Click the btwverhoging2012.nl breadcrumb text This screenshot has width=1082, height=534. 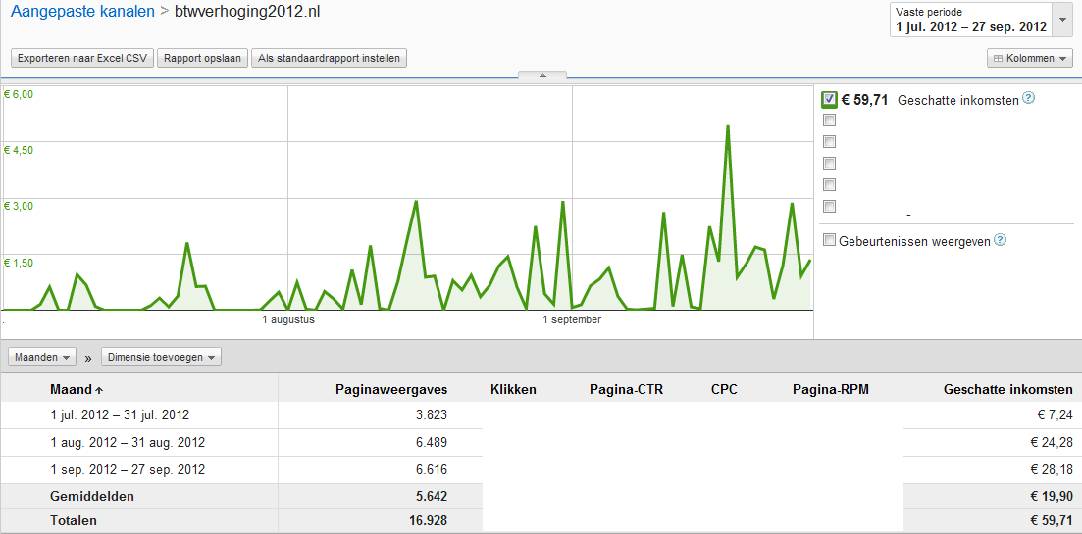pos(248,12)
